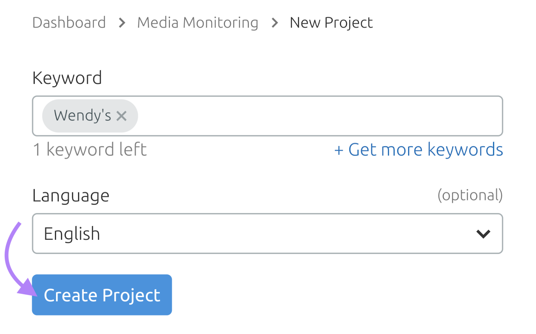The width and height of the screenshot is (536, 334).
Task: Click the optional label beside Language
Action: [x=470, y=195]
